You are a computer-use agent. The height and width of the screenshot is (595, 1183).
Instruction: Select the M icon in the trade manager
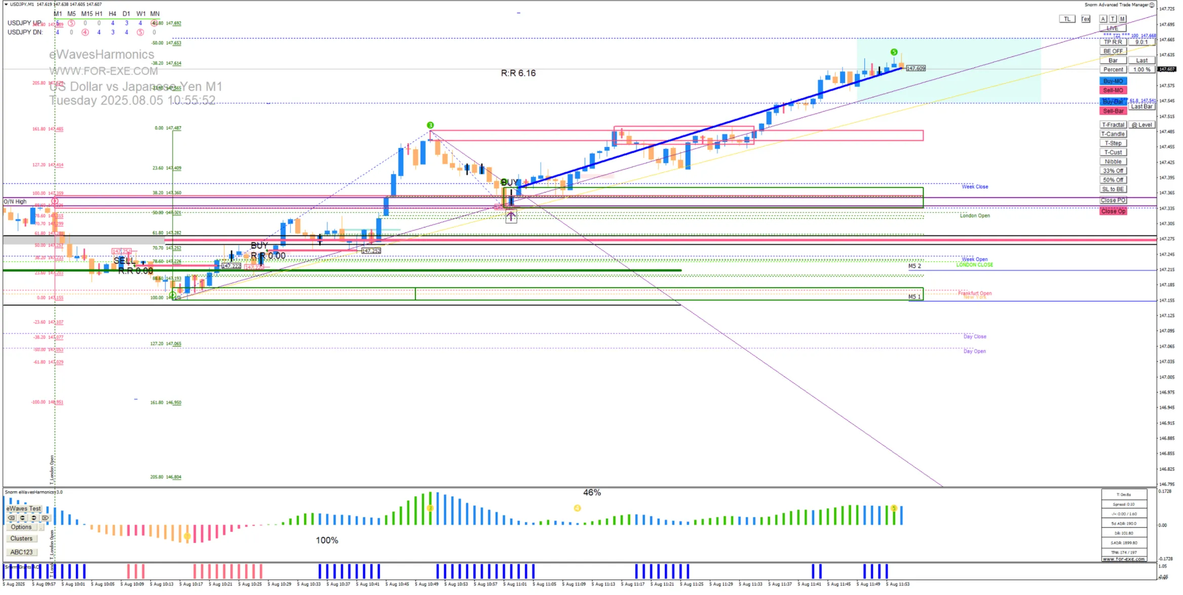coord(1122,18)
